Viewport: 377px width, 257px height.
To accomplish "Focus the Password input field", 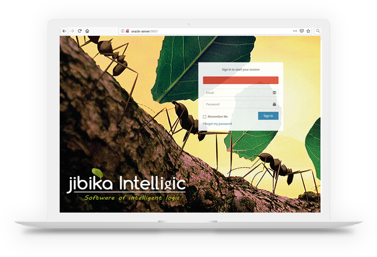I will pyautogui.click(x=241, y=104).
